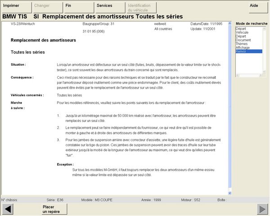Click 'Série : E36' in status bar
Image resolution: width=270 pixels, height=216 pixels.
[x=55, y=200]
